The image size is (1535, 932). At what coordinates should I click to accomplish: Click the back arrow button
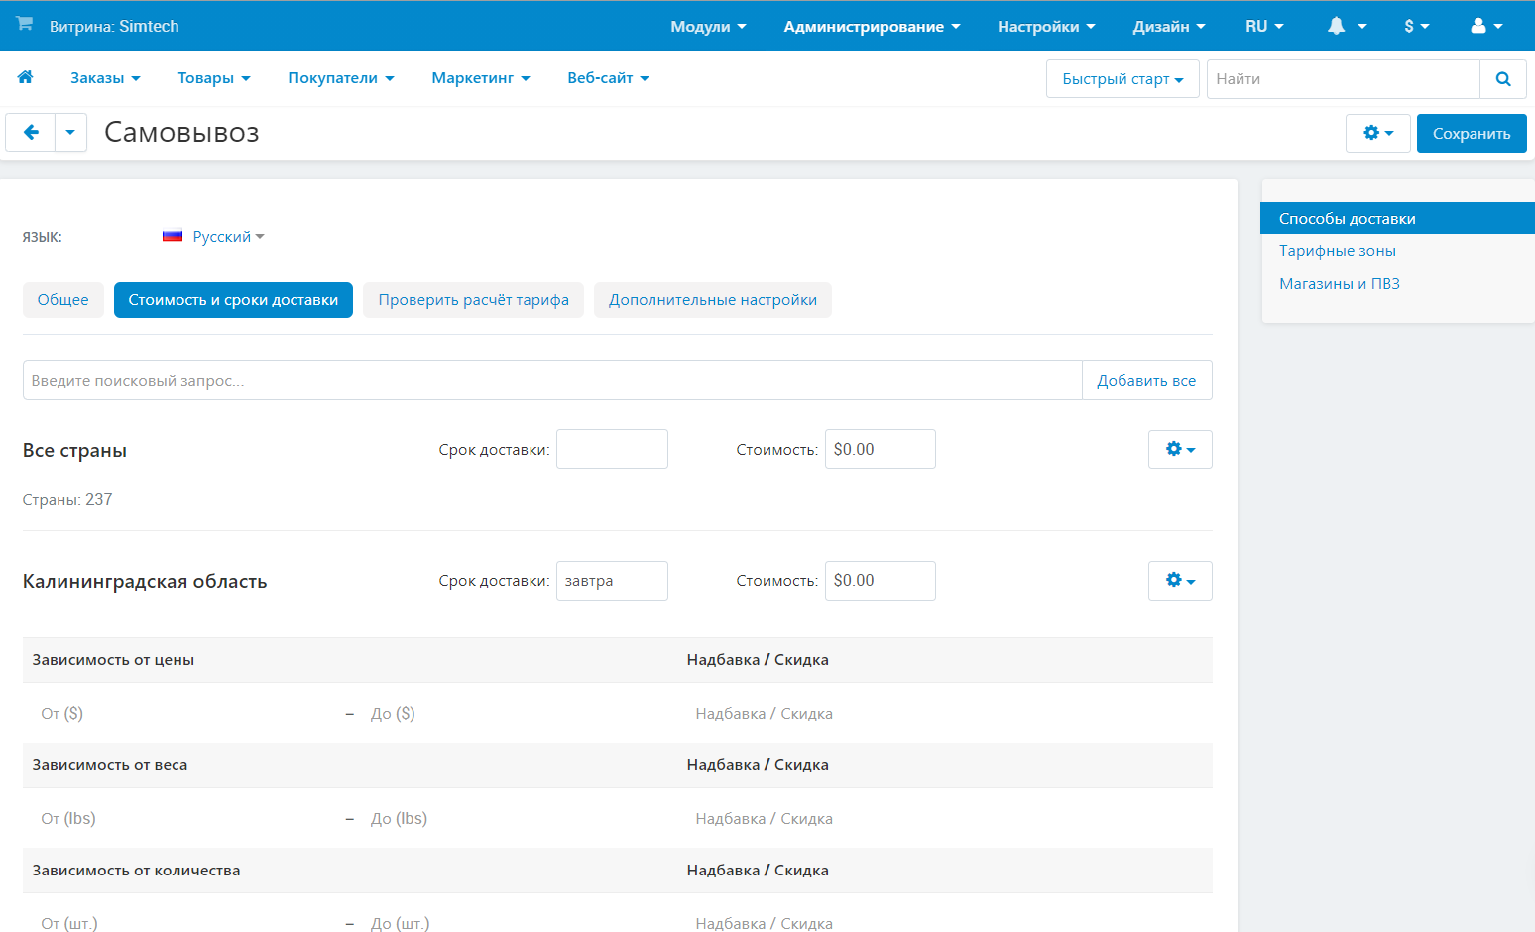tap(31, 133)
